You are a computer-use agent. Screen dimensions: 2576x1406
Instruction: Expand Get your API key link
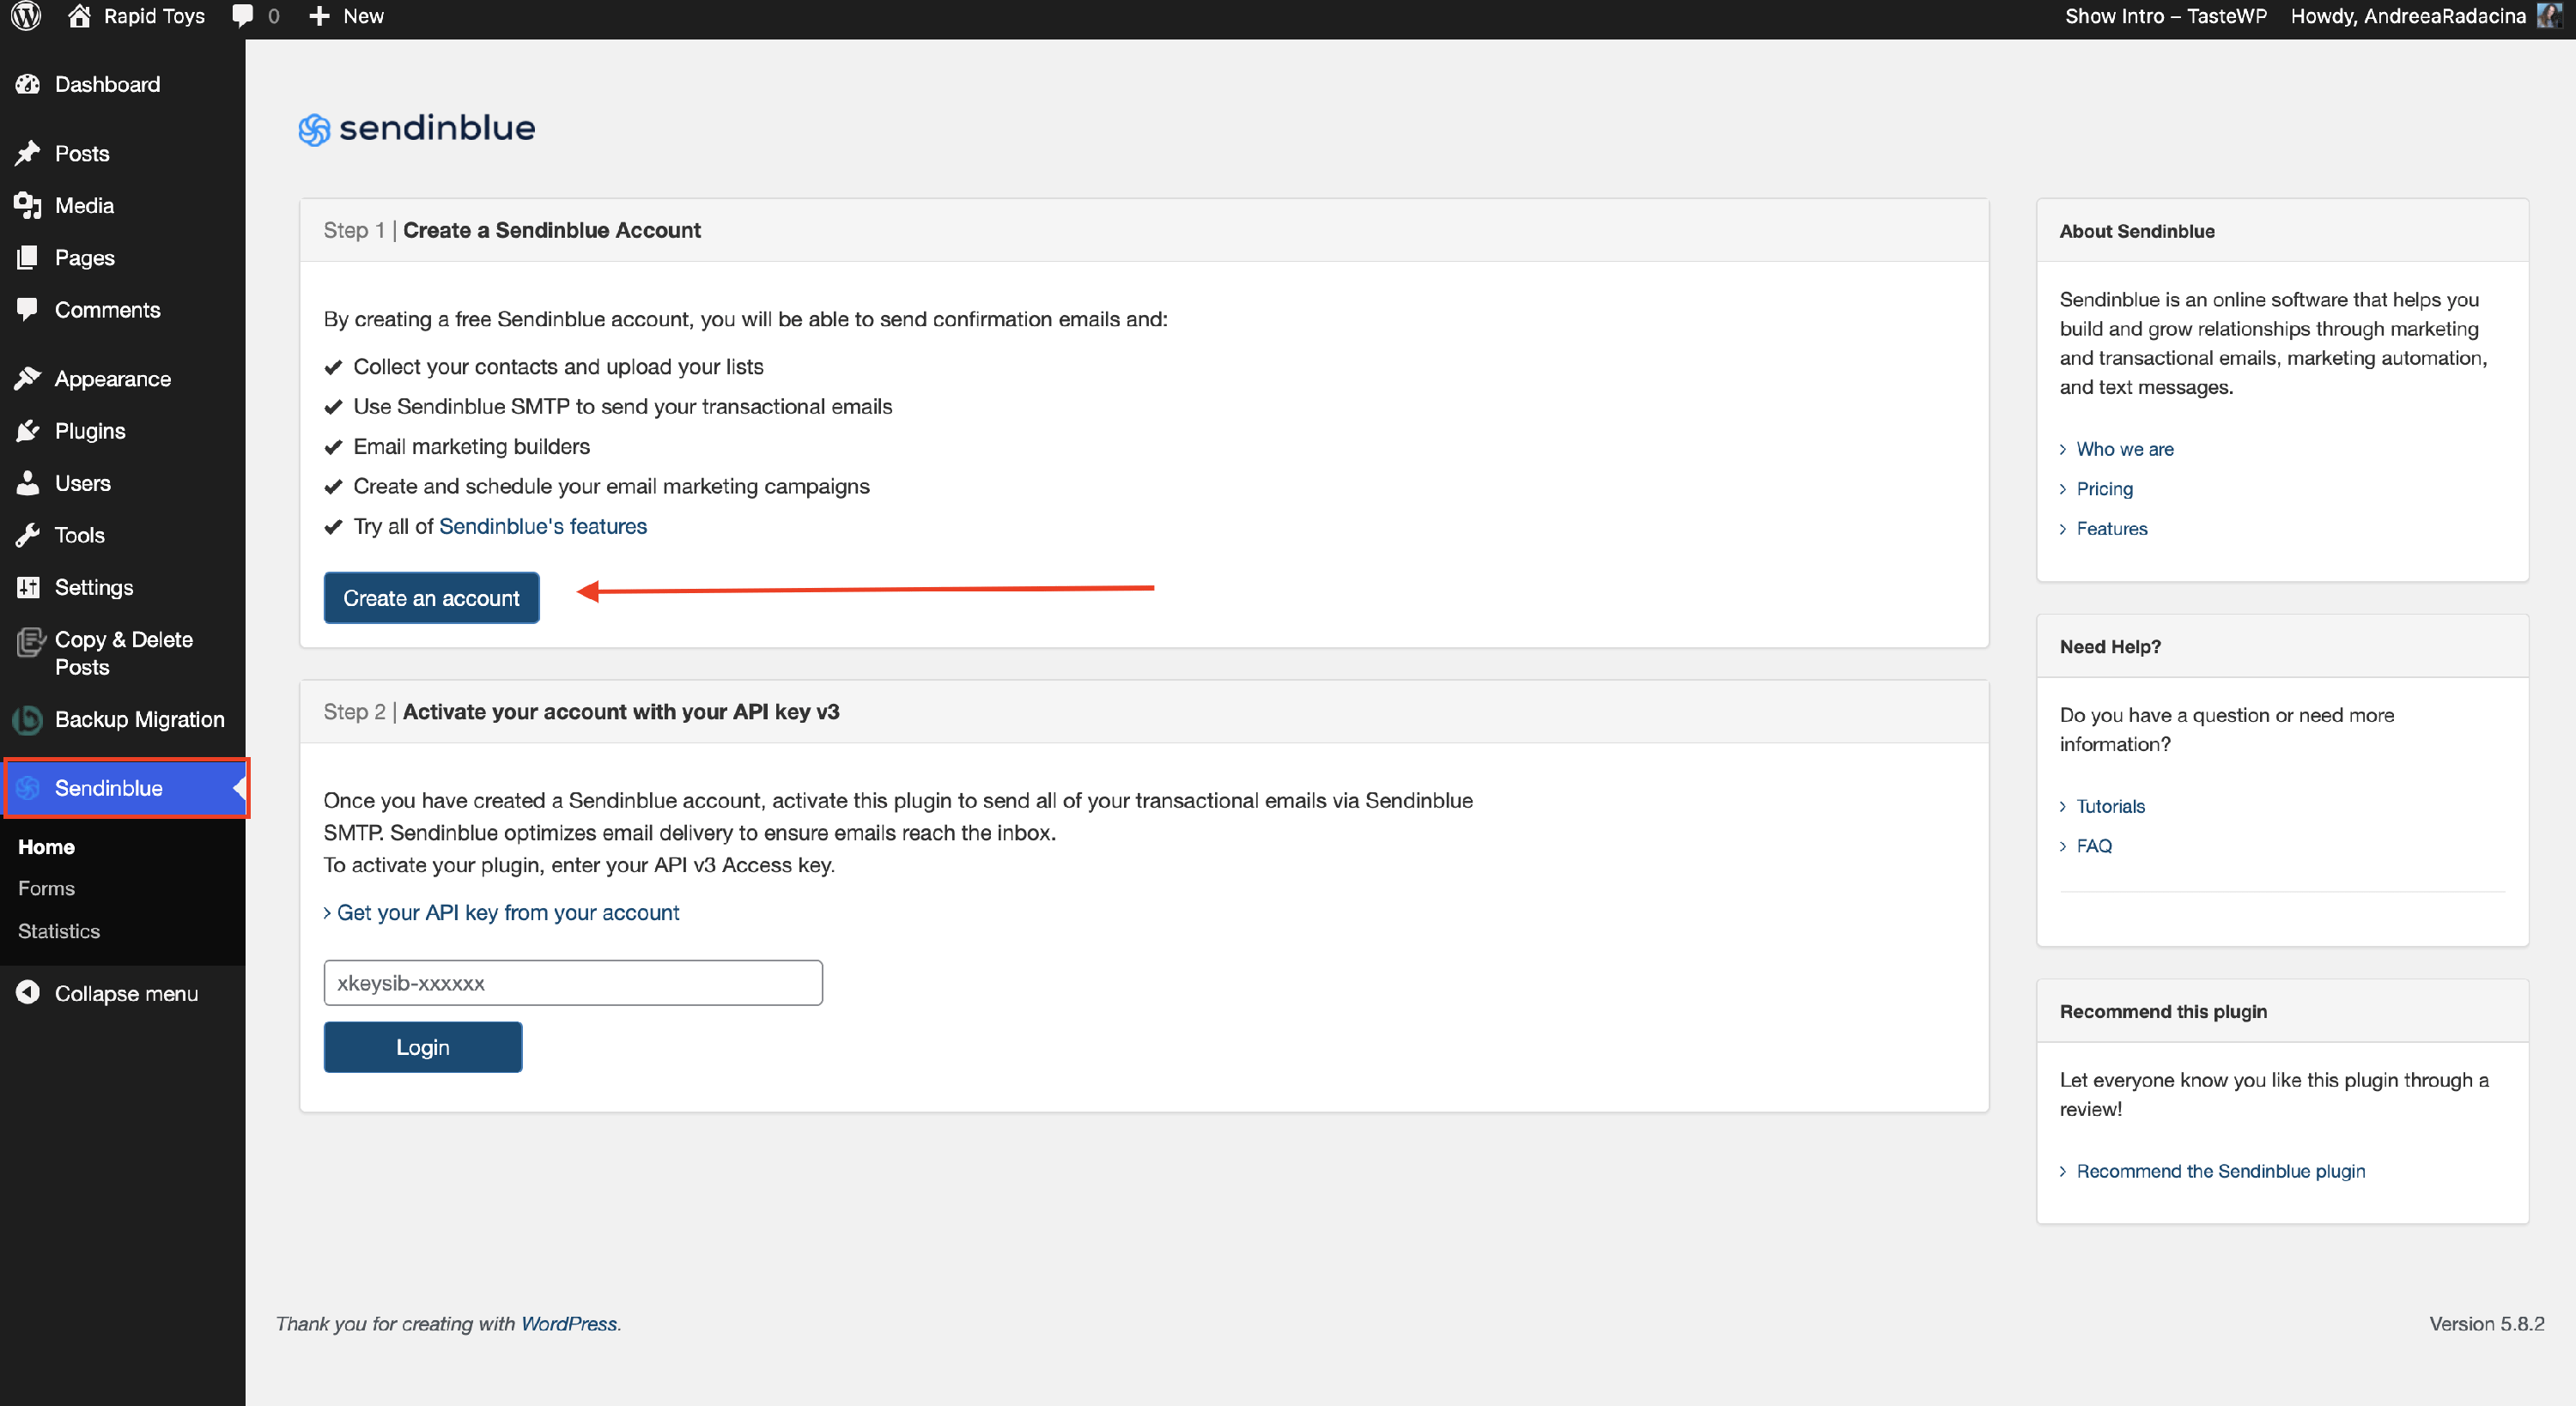click(507, 912)
